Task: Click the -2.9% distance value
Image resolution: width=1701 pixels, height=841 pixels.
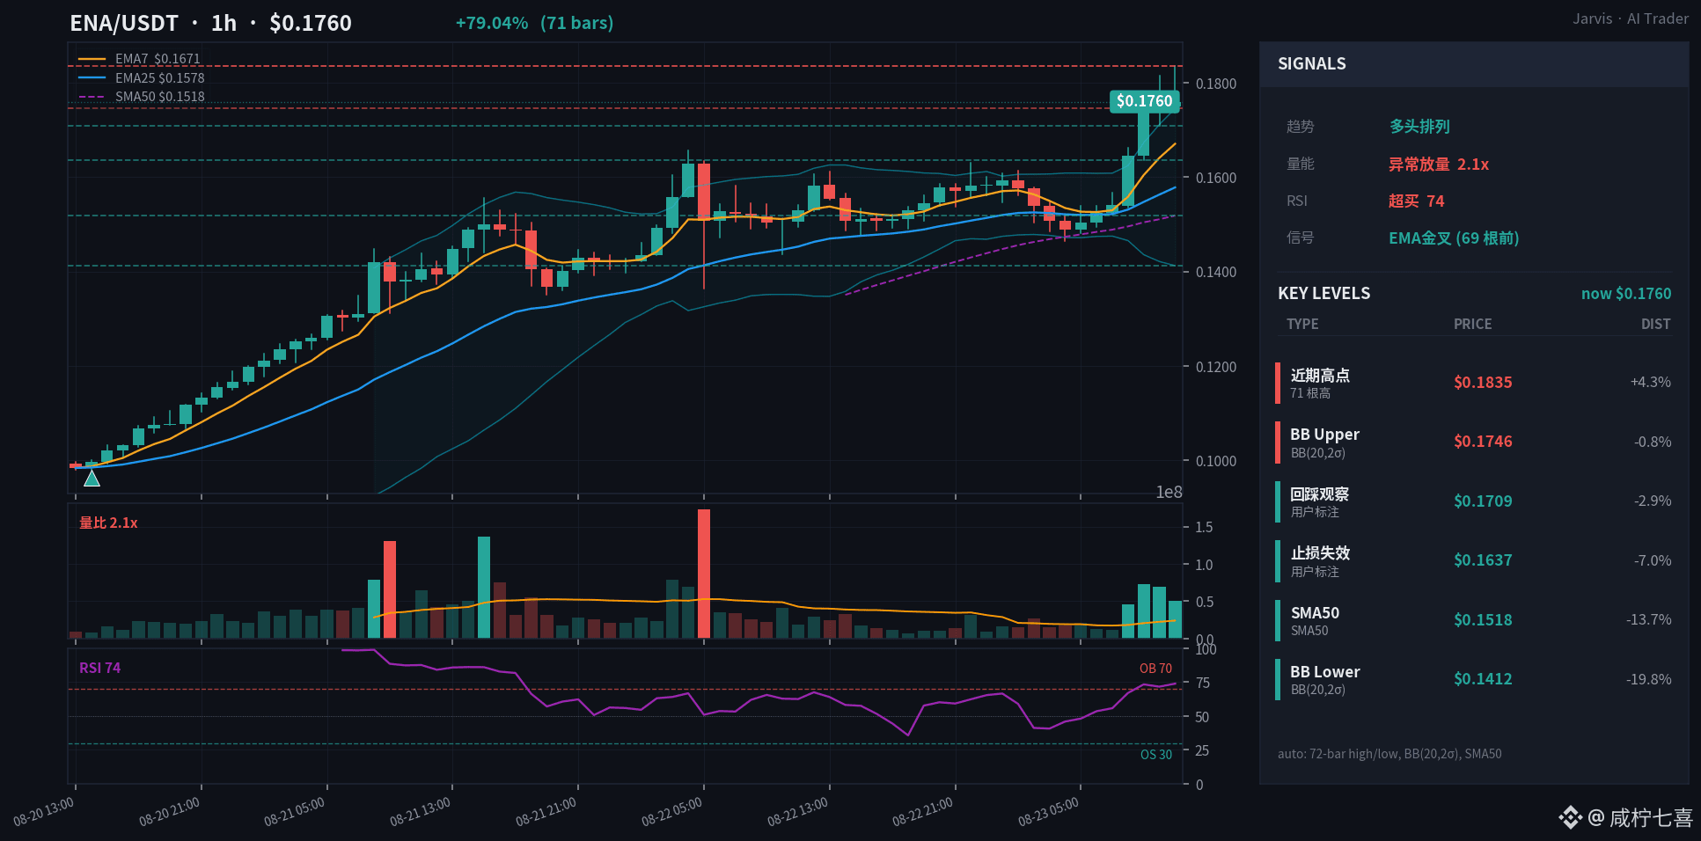Action: tap(1653, 501)
